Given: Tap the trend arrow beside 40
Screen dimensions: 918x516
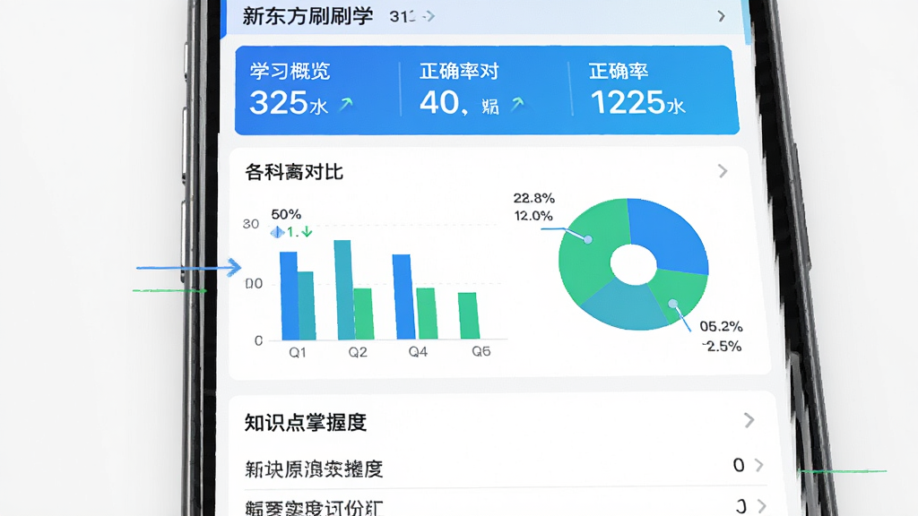Looking at the screenshot, I should (517, 104).
